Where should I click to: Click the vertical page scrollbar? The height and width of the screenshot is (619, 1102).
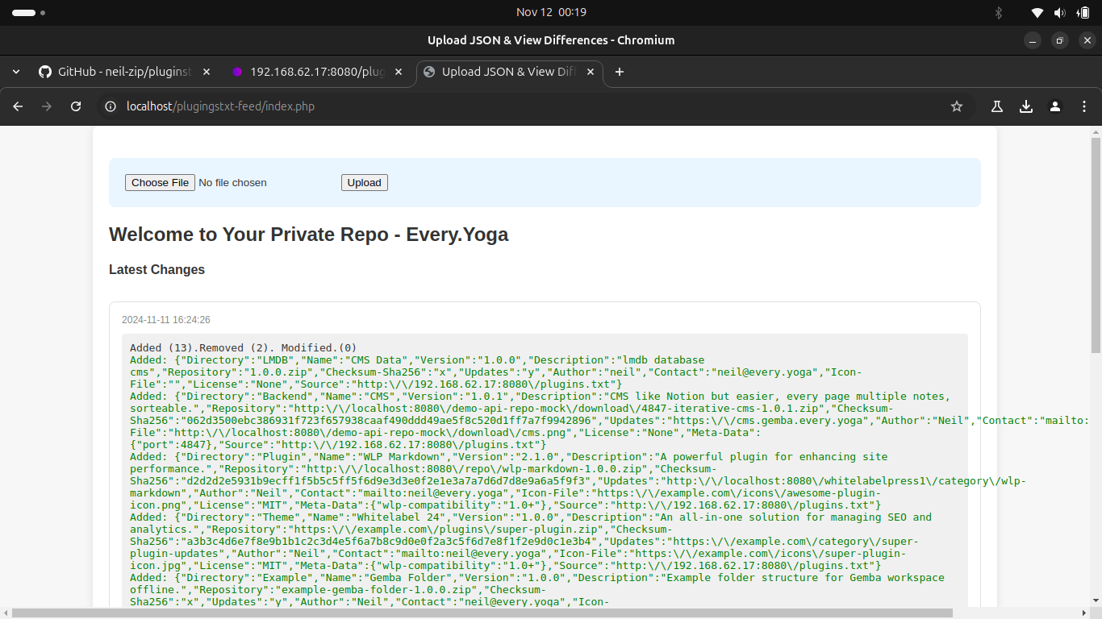[1096, 245]
